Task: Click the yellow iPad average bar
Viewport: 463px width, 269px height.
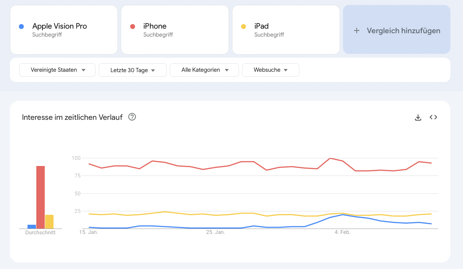Action: [x=49, y=222]
